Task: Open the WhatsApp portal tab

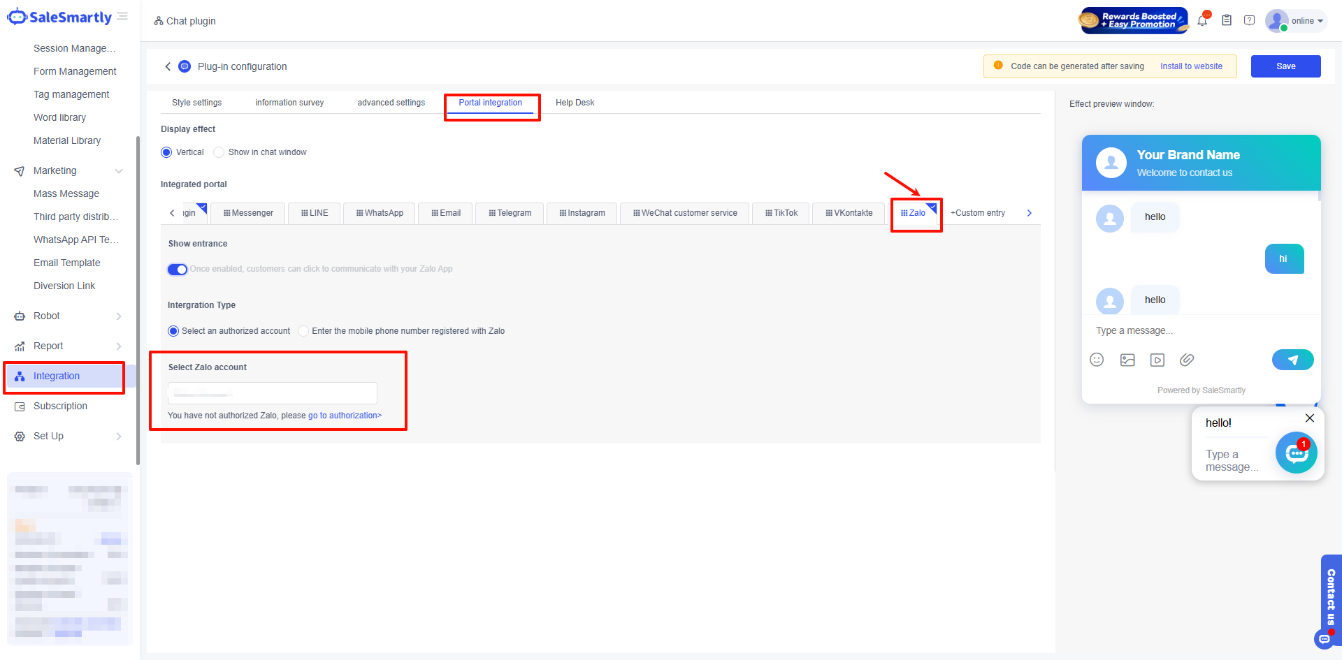Action: pos(380,213)
